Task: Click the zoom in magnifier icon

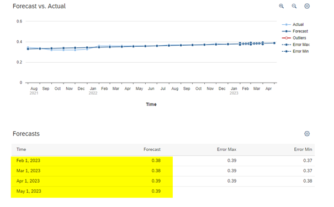Action: click(282, 6)
